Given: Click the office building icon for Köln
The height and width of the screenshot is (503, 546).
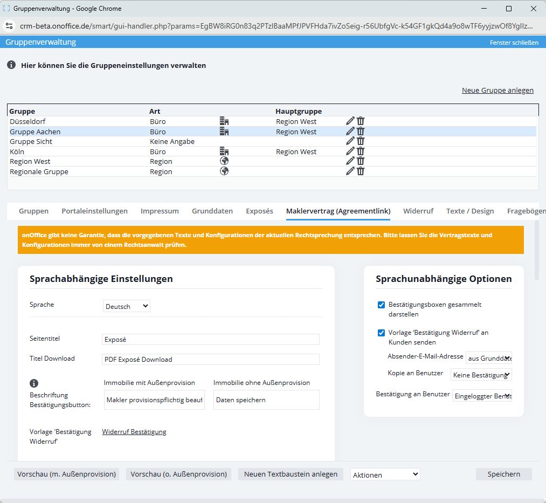Looking at the screenshot, I should click(x=224, y=151).
